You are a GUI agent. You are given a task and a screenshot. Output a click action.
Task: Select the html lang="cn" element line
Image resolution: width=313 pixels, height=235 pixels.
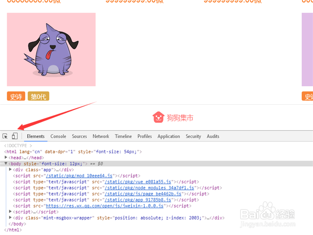(x=73, y=152)
